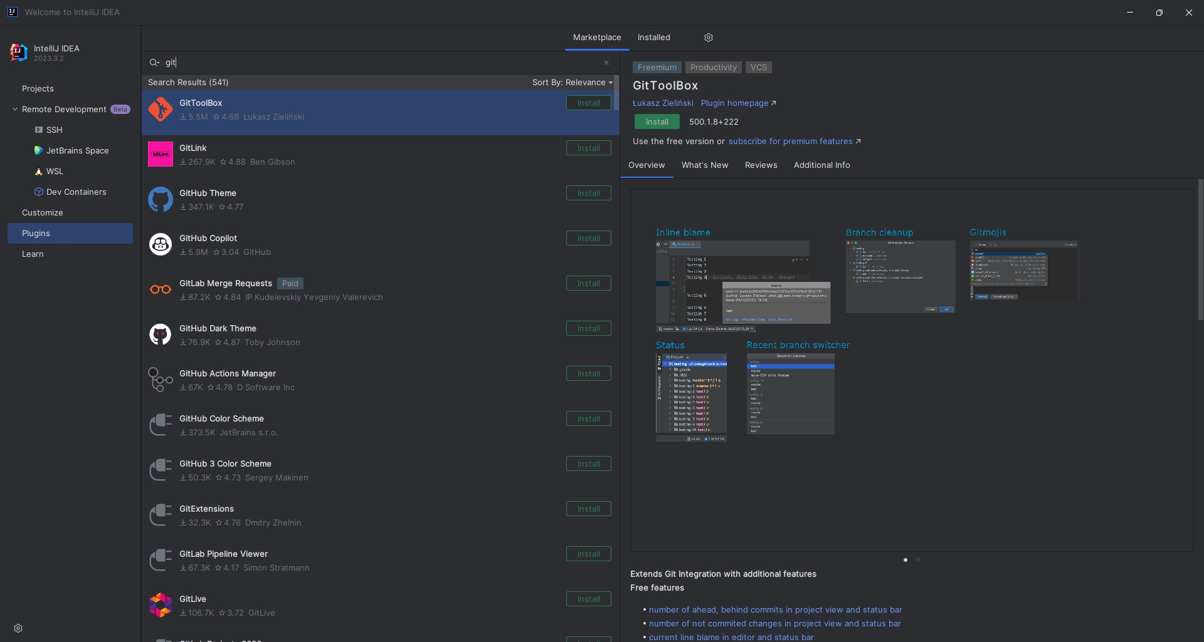Click the GitHub 3 Color Scheme plug icon
1204x642 pixels.
tap(161, 470)
